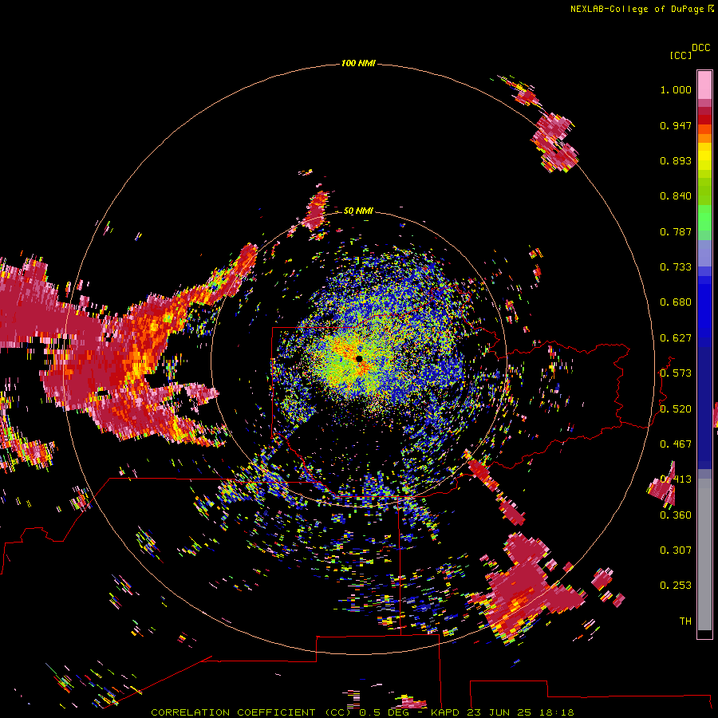The height and width of the screenshot is (718, 718).
Task: Click the pink top segment of color bar
Action: click(x=704, y=85)
